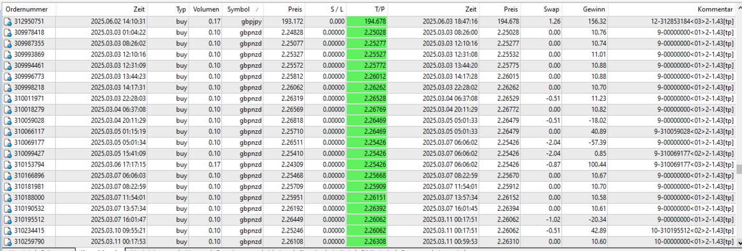Click the order icon for 310188000
Viewport: 742px width, 251px height.
point(7,198)
